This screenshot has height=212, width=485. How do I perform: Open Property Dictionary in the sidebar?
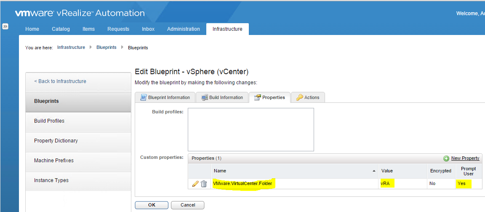click(x=78, y=141)
